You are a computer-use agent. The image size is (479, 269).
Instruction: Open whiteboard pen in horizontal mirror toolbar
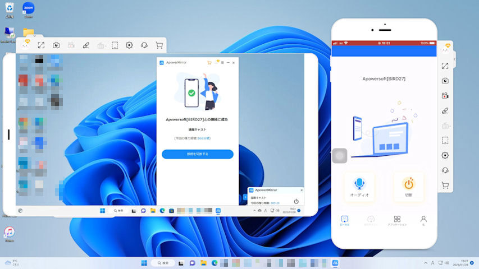coord(86,45)
